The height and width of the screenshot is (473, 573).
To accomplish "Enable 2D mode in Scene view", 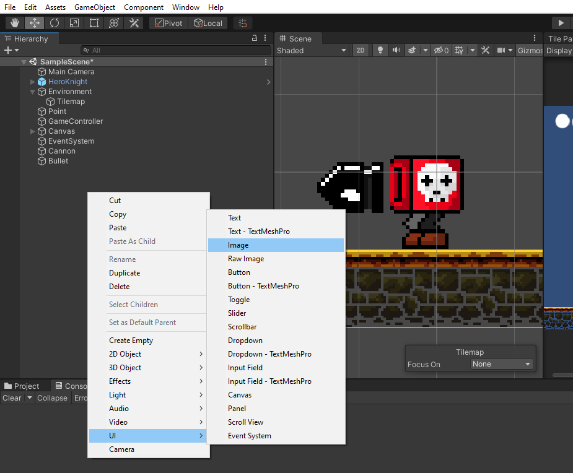I will (361, 50).
